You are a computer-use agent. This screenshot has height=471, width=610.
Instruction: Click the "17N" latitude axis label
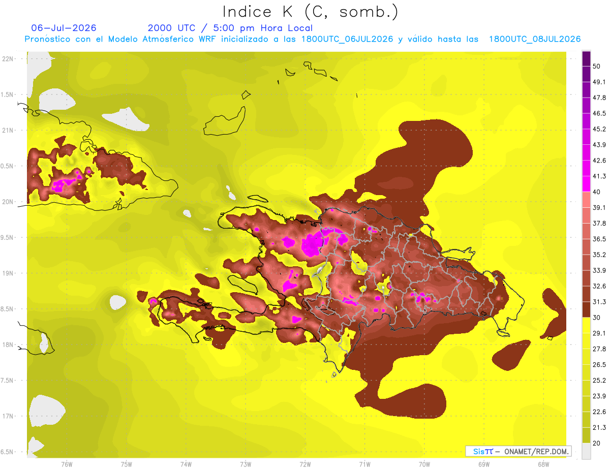click(x=8, y=416)
